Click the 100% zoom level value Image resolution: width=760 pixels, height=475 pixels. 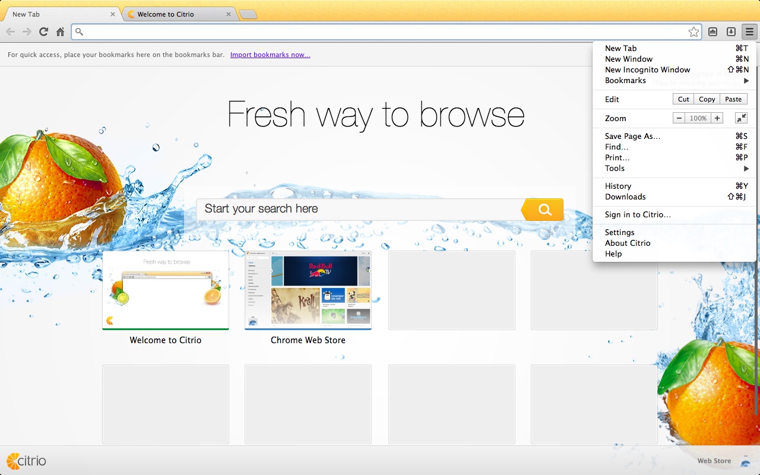(698, 118)
